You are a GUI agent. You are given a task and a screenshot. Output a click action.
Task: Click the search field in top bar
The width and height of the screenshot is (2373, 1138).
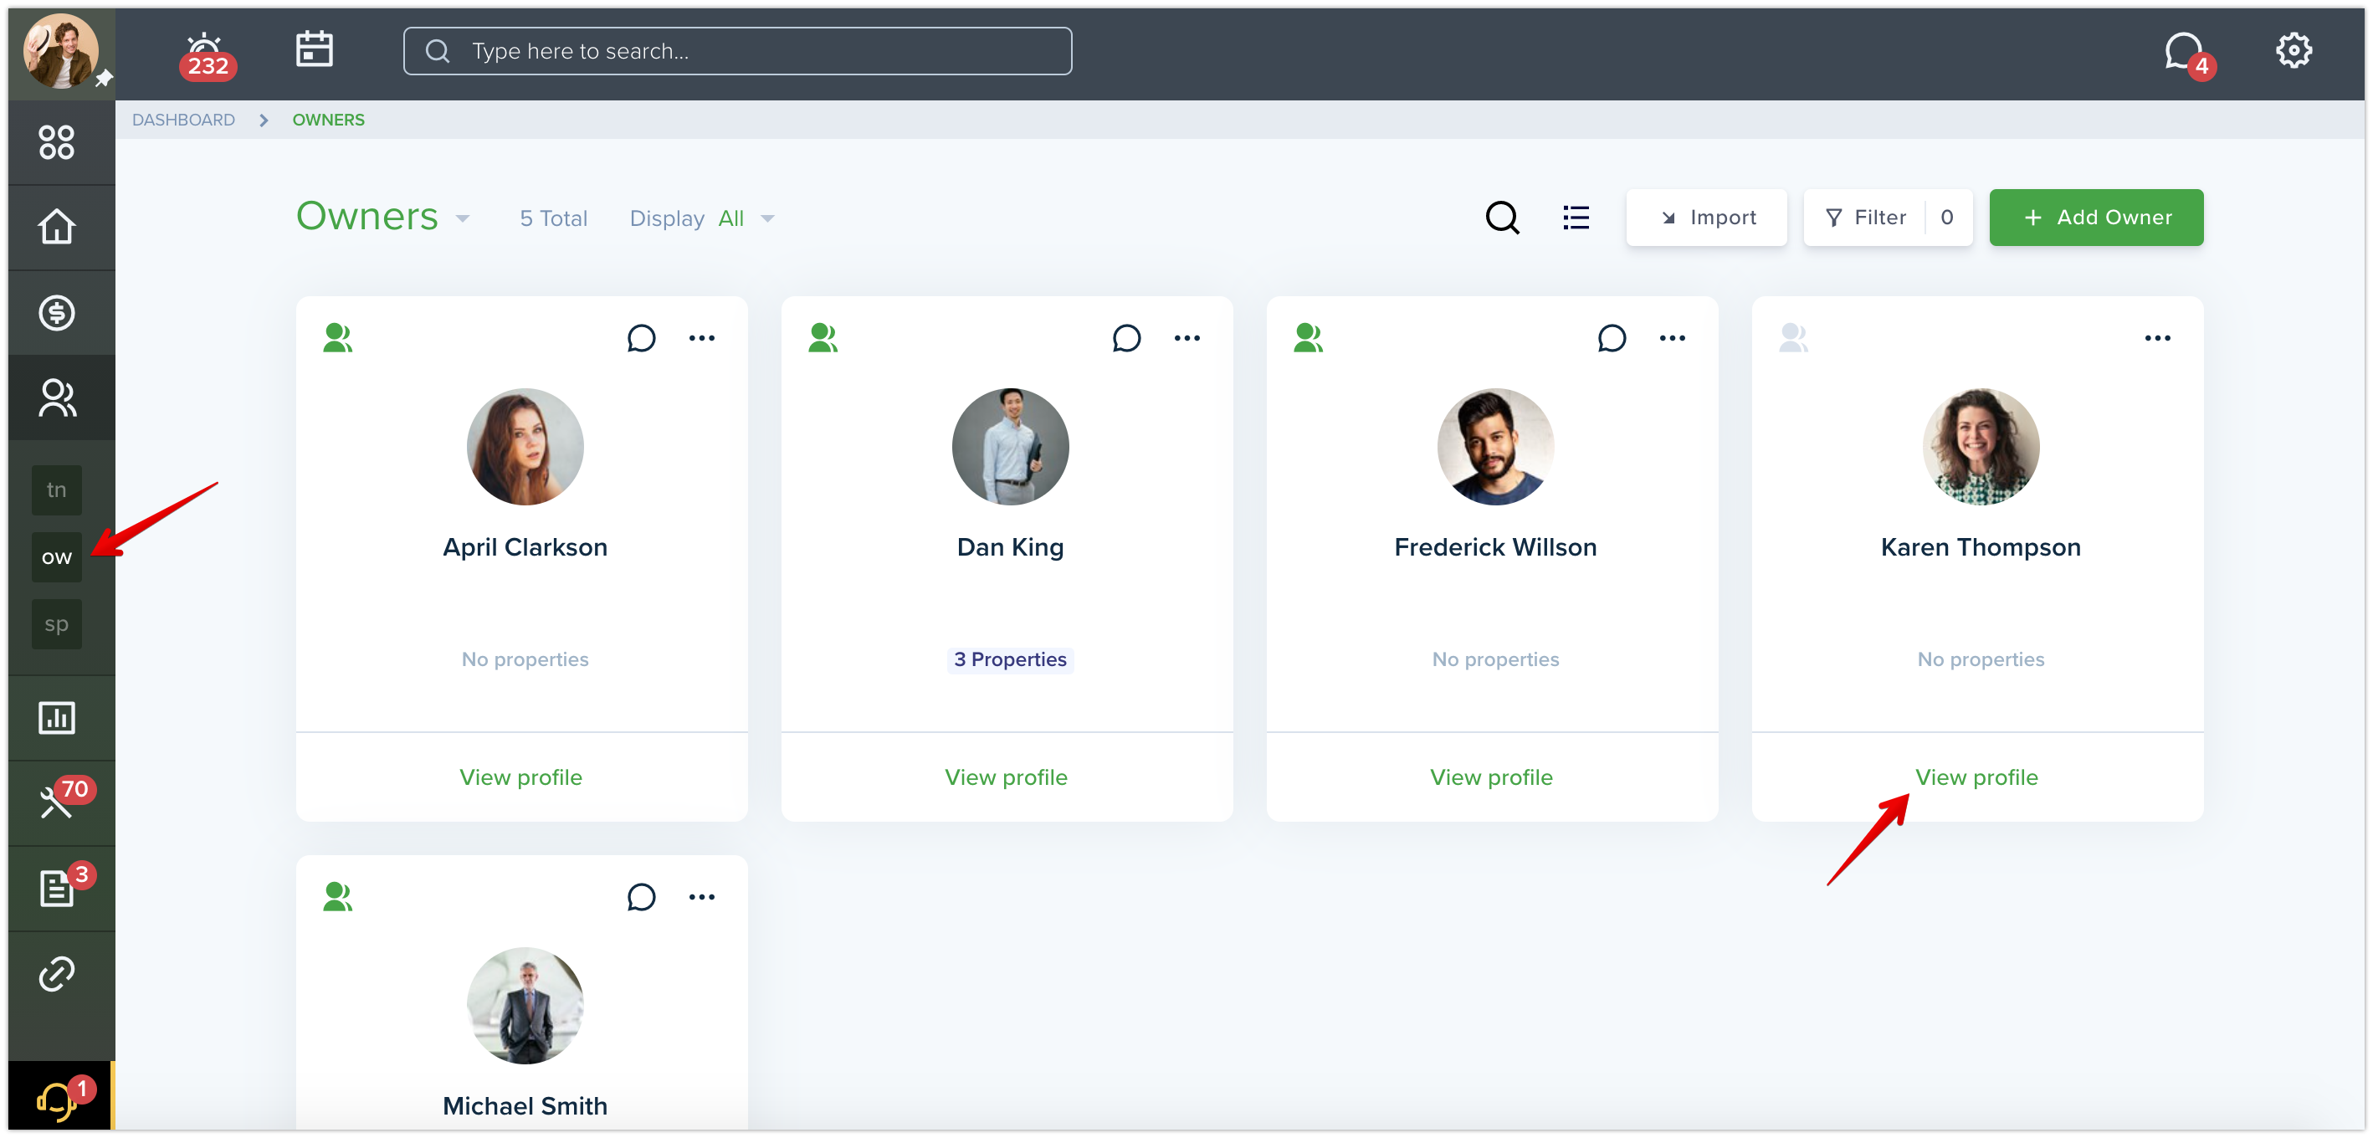point(737,51)
